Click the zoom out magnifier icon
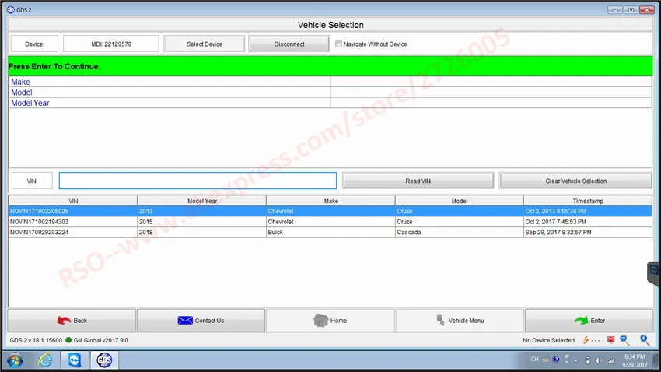 (x=624, y=340)
